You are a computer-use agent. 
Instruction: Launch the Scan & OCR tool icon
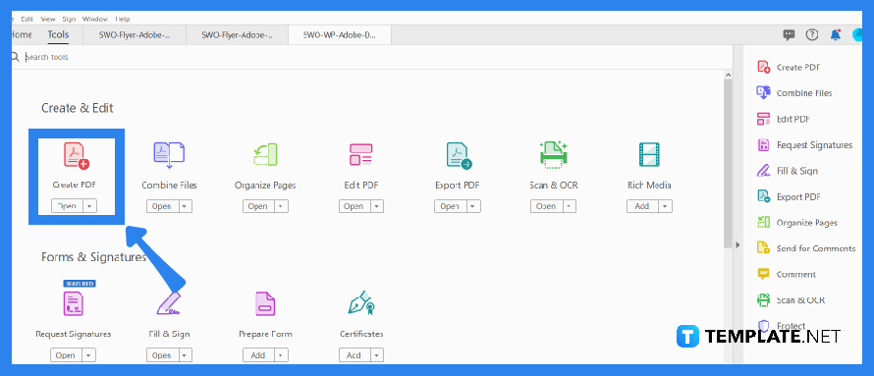coord(554,155)
